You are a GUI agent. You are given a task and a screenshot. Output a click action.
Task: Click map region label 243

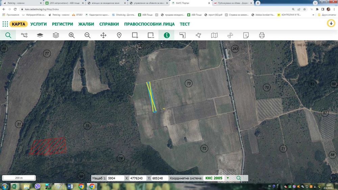coord(235,49)
